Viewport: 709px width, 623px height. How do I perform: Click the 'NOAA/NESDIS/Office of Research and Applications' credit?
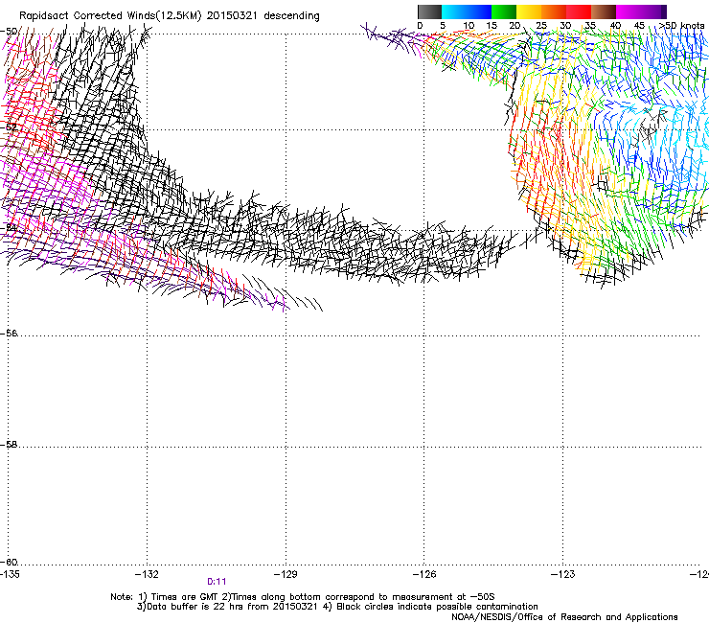tap(564, 617)
